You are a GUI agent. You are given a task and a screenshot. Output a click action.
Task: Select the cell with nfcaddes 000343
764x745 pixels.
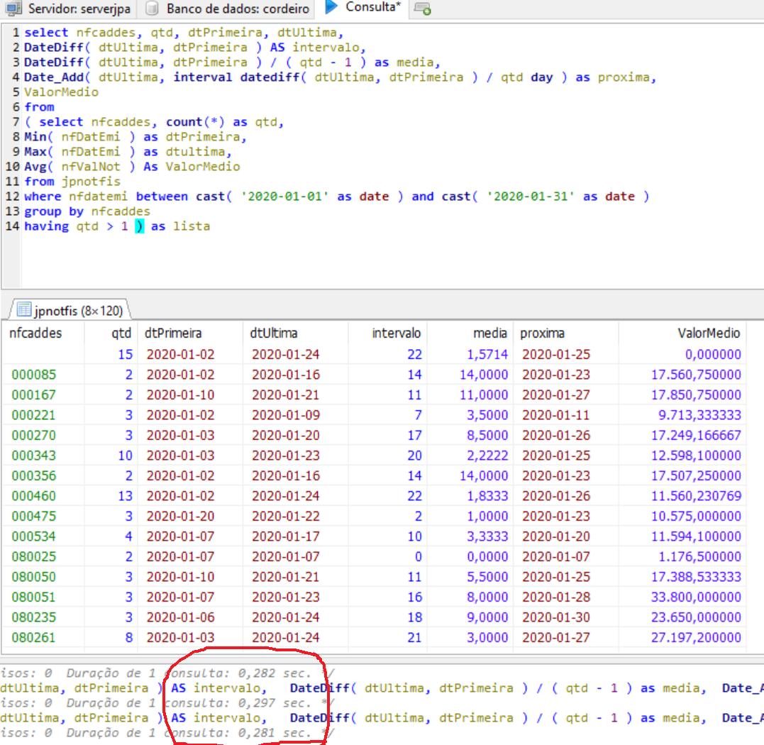pyautogui.click(x=33, y=456)
